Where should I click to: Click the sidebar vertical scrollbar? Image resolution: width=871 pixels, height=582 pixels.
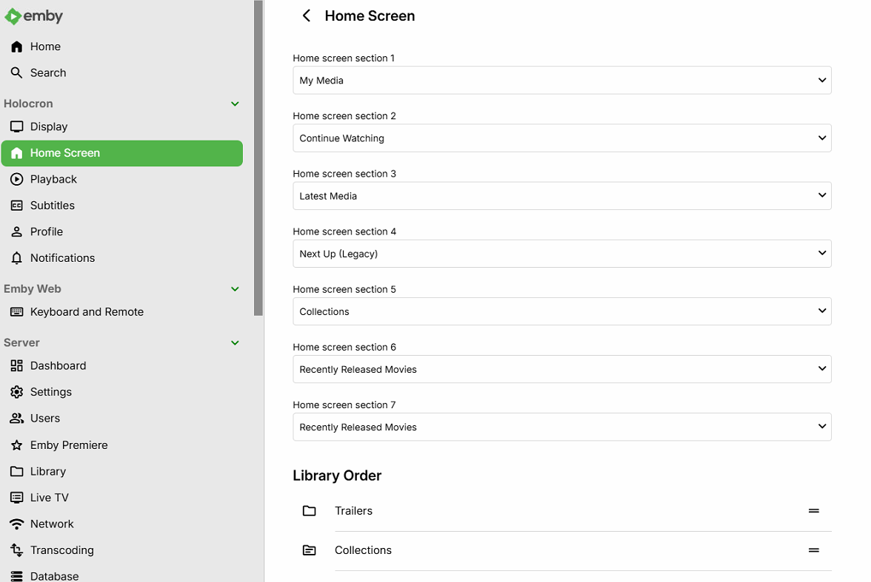(x=258, y=158)
